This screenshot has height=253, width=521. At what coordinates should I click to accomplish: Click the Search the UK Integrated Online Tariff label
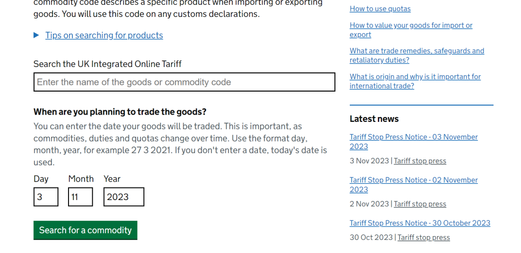pos(107,64)
